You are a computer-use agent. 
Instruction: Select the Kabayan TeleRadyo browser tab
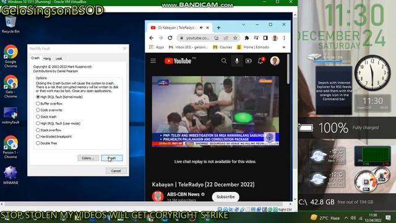[x=179, y=27]
